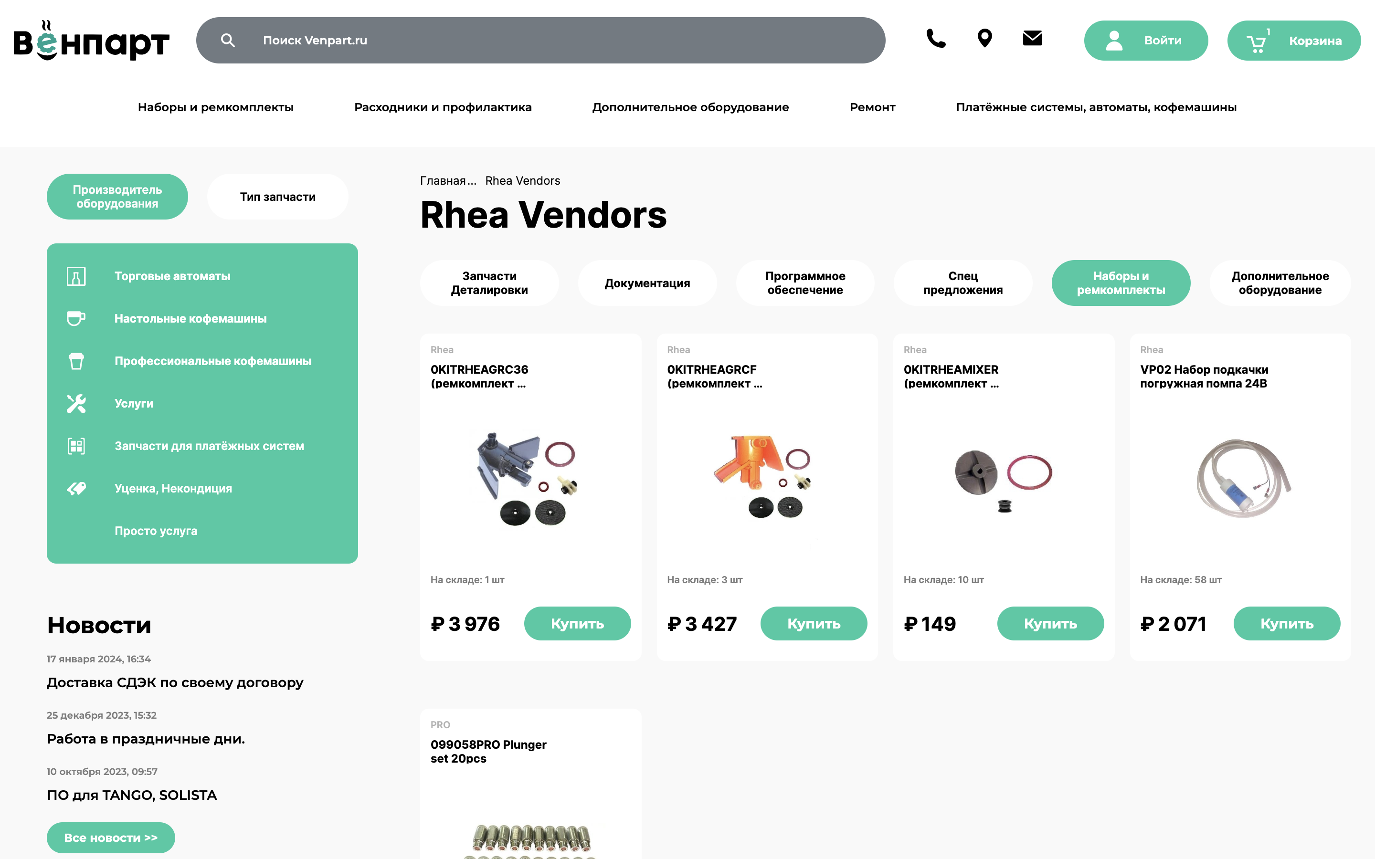This screenshot has height=859, width=1375.
Task: Click the icon beside Запчасти для платёжных систем
Action: pos(76,446)
